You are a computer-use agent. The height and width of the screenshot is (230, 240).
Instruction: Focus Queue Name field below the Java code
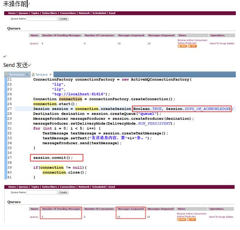point(42,192)
